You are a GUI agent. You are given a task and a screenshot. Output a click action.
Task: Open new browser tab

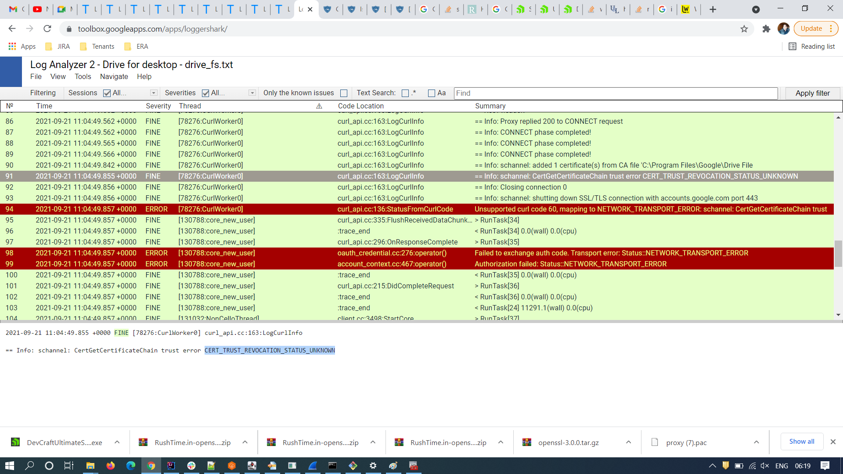coord(713,9)
